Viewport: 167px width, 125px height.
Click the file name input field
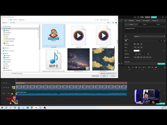click(58, 73)
